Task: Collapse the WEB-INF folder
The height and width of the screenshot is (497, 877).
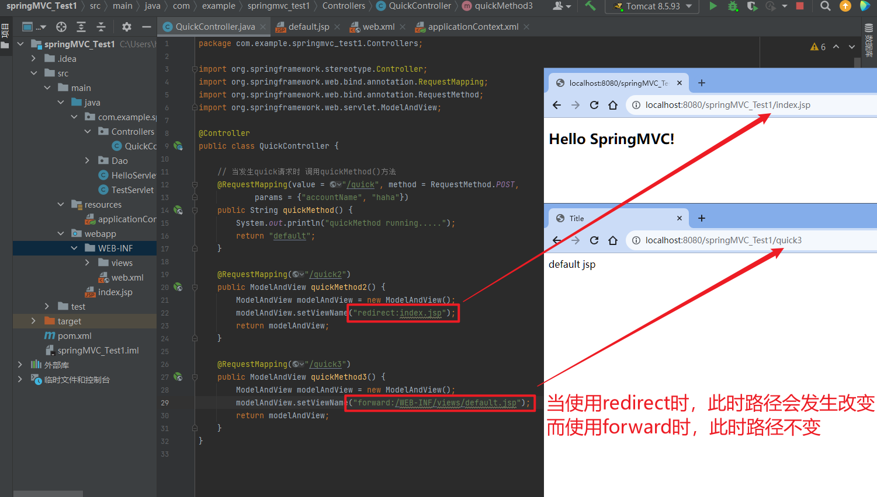Action: tap(74, 248)
